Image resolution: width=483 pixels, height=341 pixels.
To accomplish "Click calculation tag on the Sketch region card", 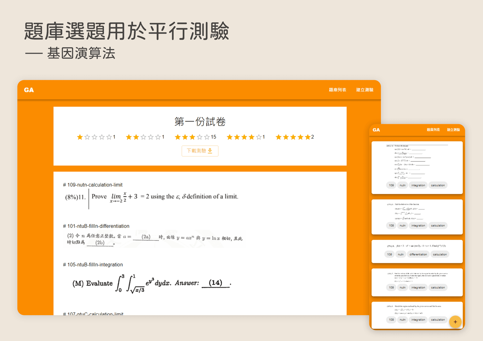I will click(x=438, y=320).
